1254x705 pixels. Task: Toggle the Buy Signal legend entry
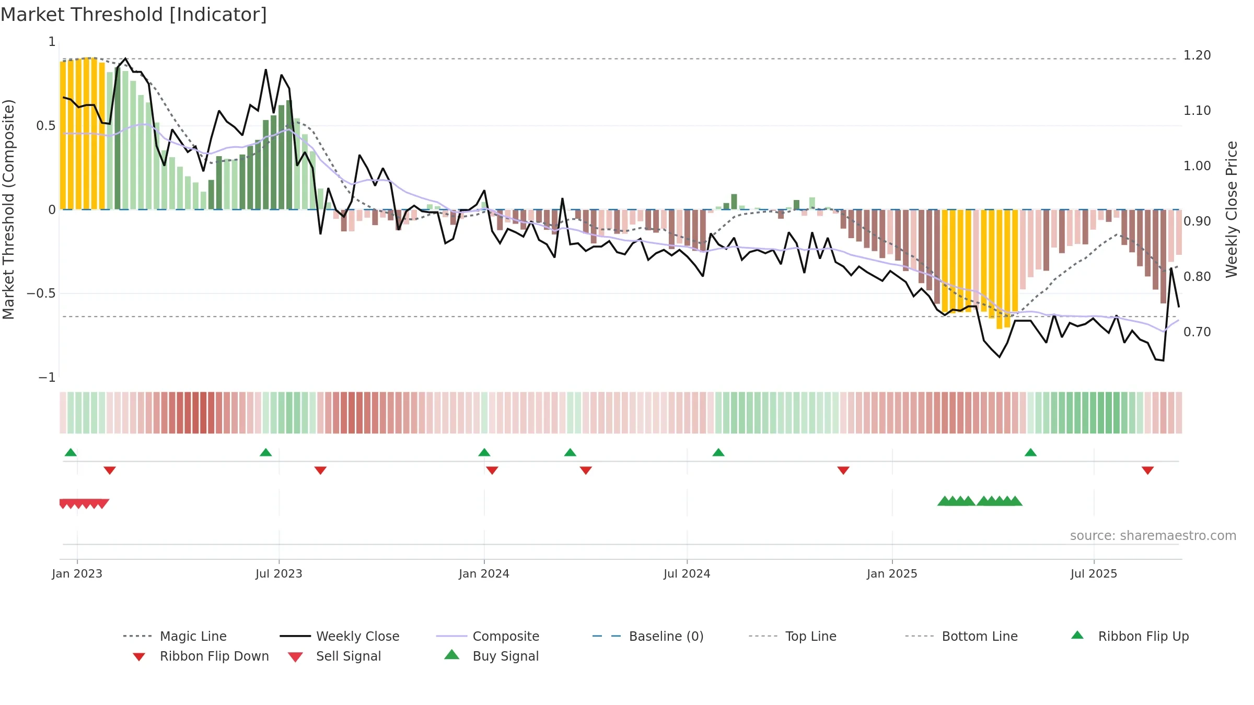click(x=491, y=656)
